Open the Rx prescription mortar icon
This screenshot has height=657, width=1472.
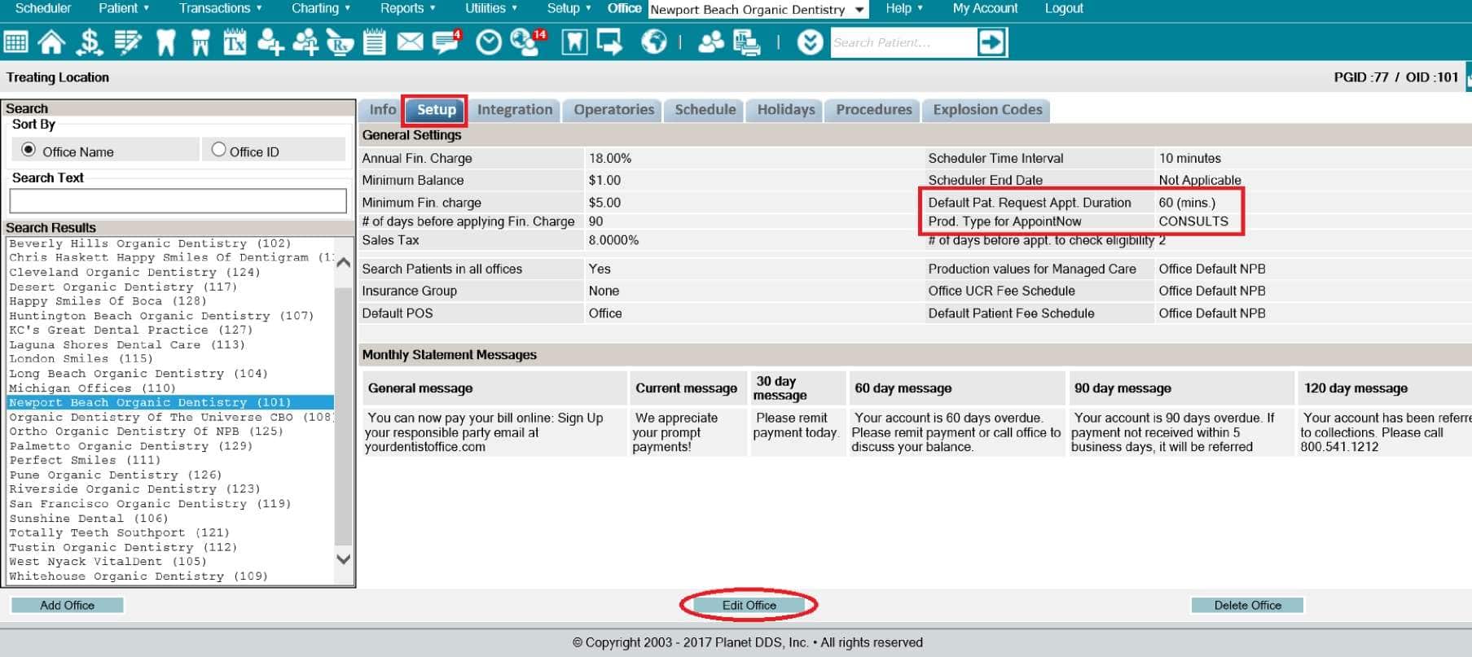tap(340, 42)
